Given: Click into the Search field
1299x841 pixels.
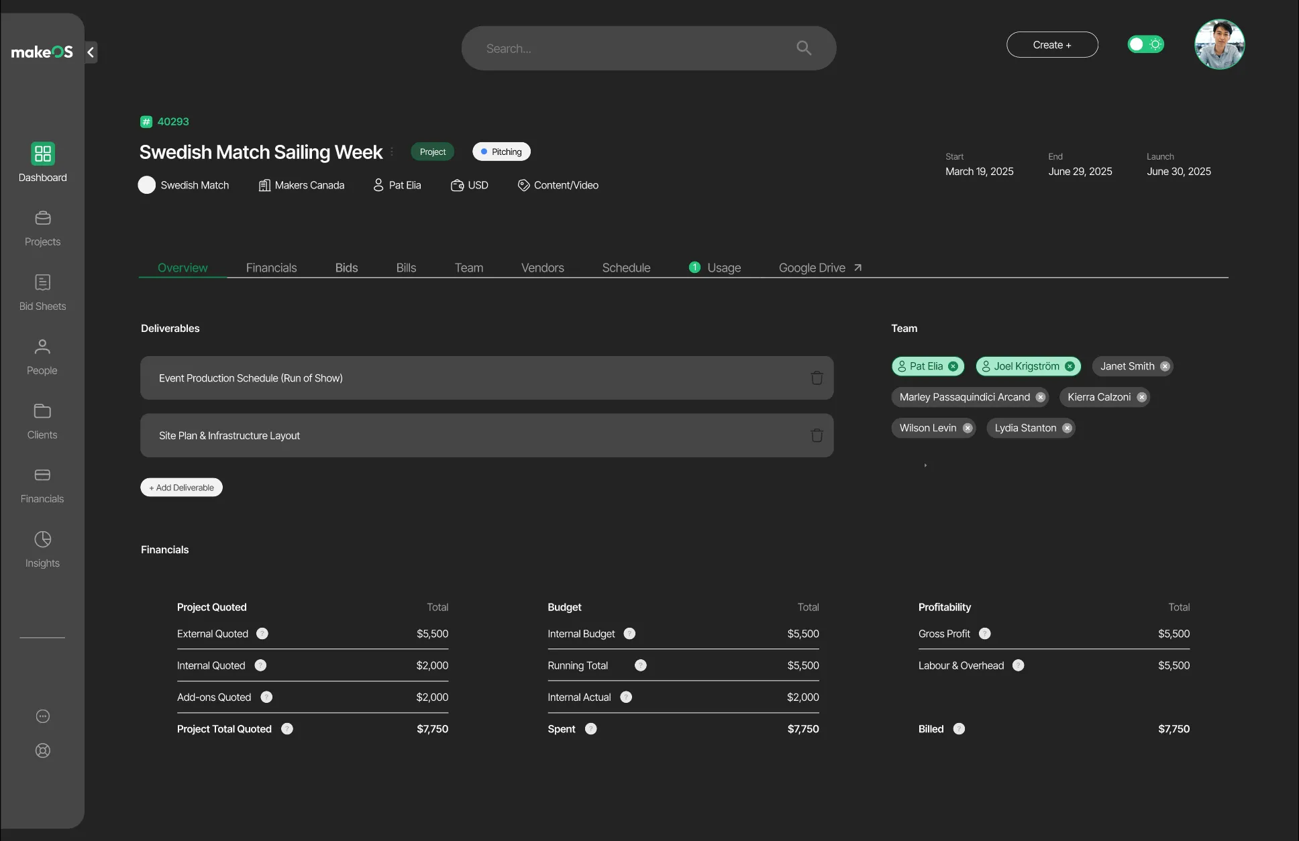Looking at the screenshot, I should [637, 48].
